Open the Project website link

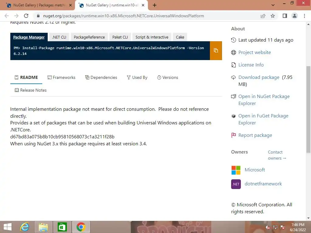coord(255,52)
